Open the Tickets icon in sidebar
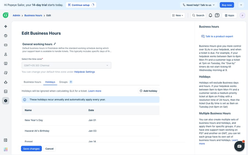This screenshot has width=248, height=155. 6,45
